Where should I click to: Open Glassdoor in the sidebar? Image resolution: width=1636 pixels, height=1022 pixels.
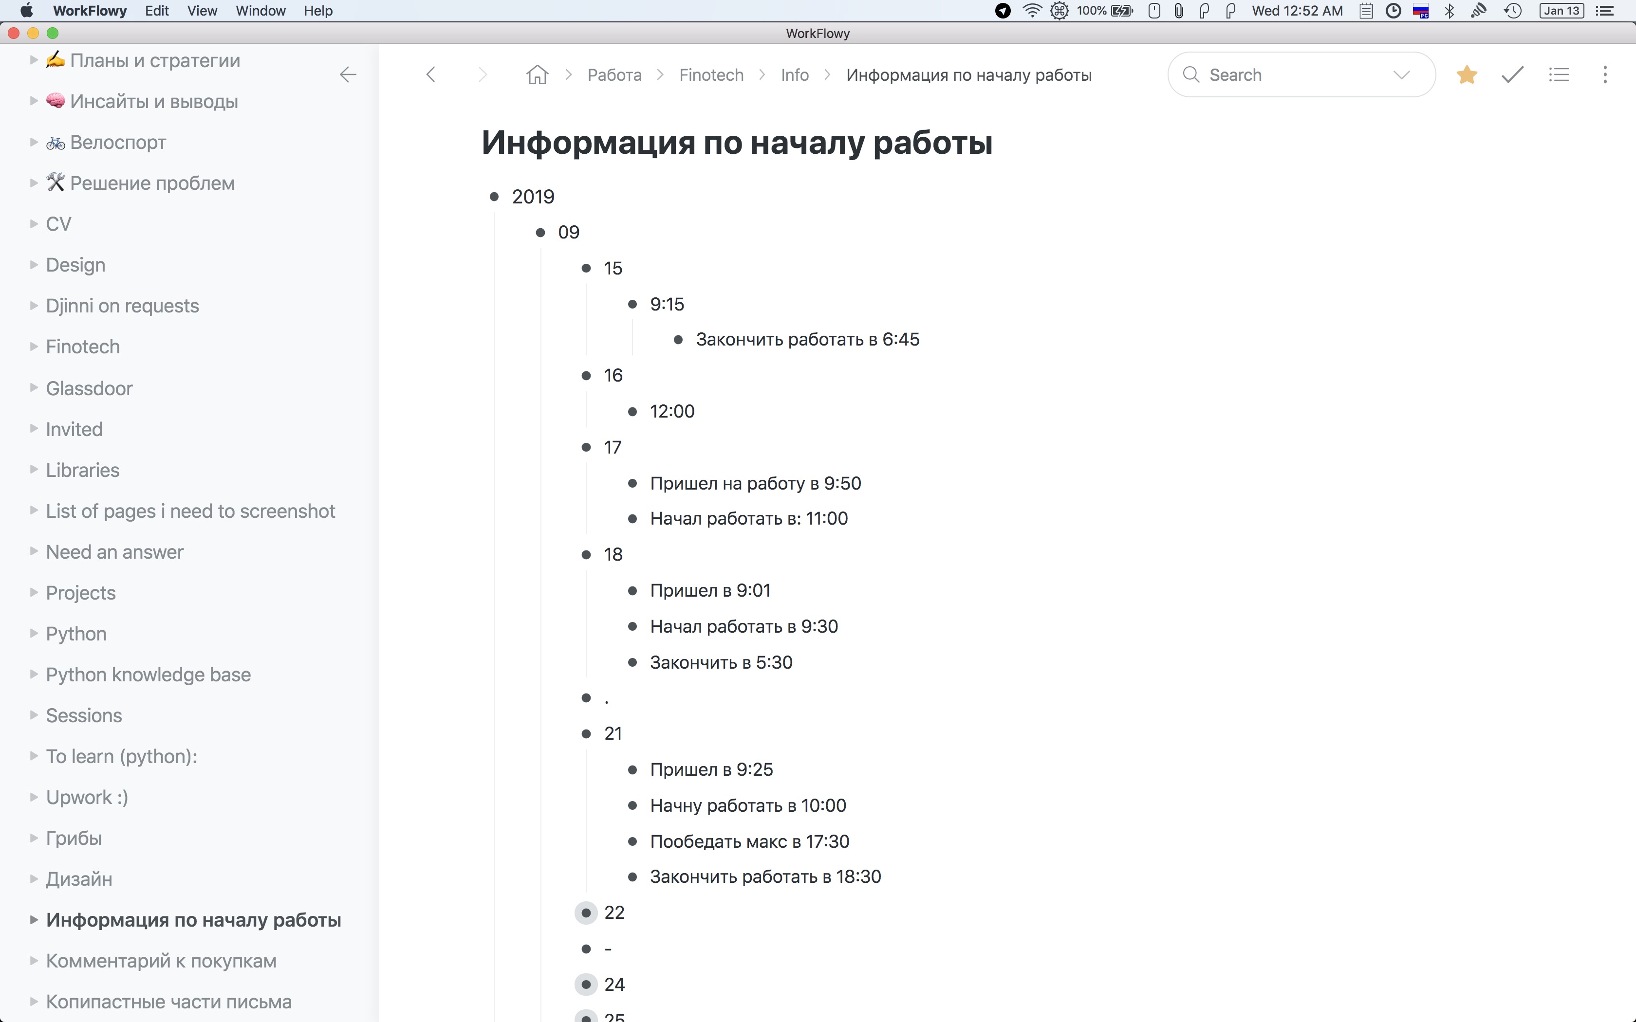(89, 388)
